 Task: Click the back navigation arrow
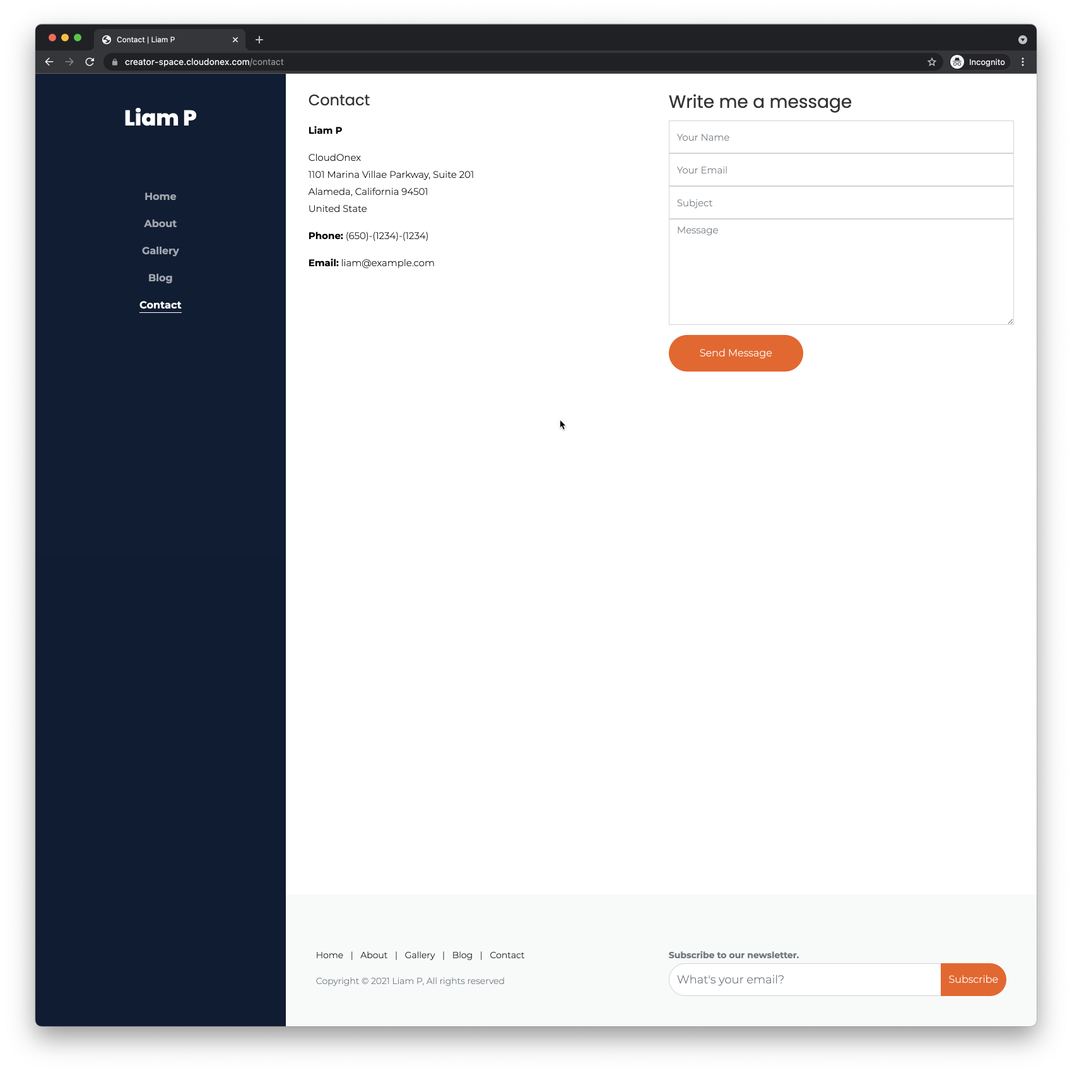49,62
